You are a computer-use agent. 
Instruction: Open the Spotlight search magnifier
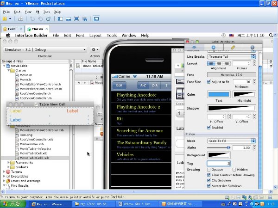(x=271, y=36)
